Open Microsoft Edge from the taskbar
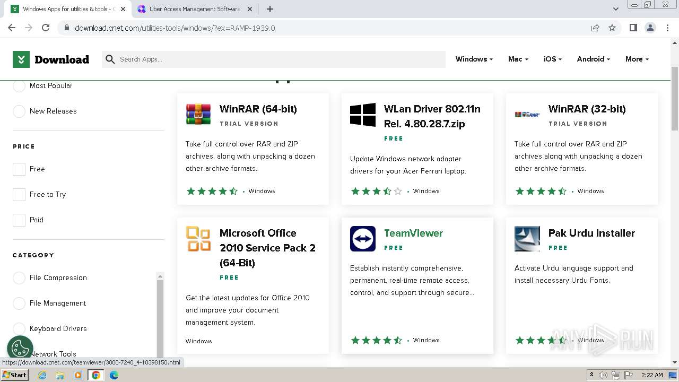Viewport: 679px width, 382px height. pos(114,375)
